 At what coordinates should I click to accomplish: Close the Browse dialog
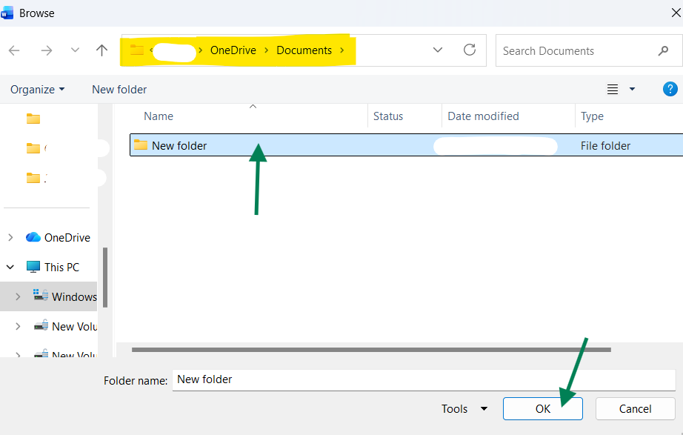pyautogui.click(x=676, y=13)
